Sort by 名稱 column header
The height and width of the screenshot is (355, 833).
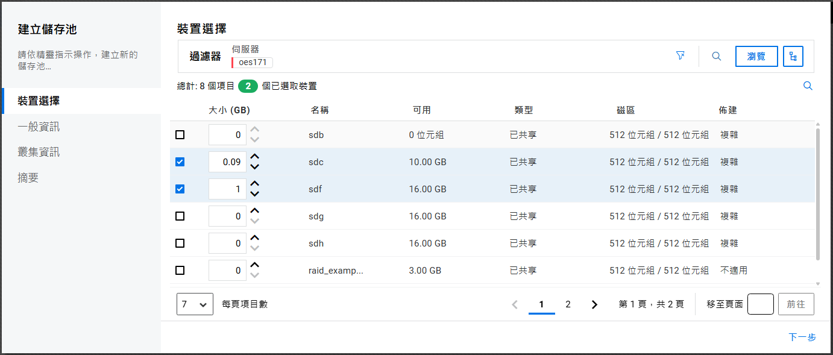319,110
